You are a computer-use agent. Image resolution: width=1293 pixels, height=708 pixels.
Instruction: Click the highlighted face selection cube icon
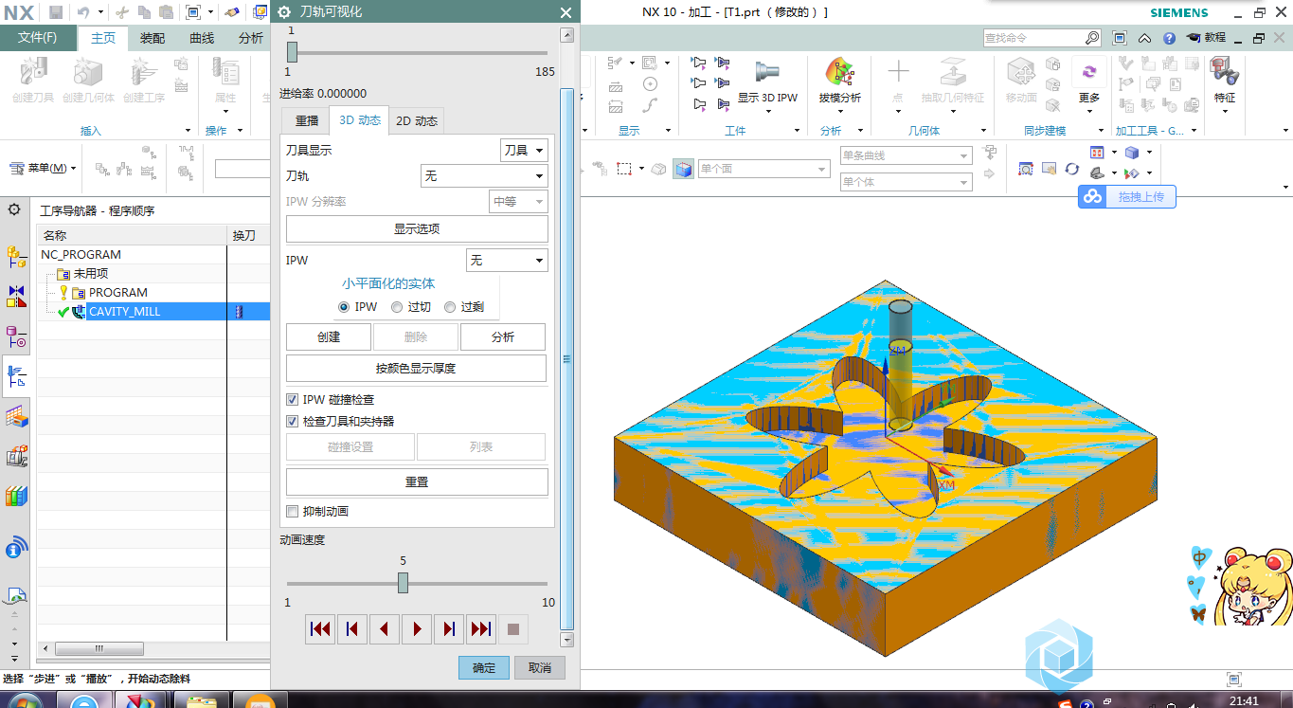[x=683, y=169]
